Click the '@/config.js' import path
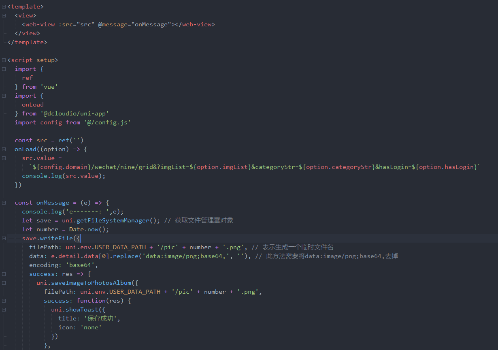The image size is (498, 350). pyautogui.click(x=108, y=122)
